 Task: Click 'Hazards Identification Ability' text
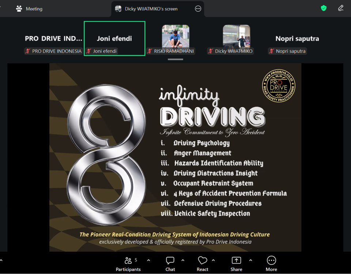pos(219,163)
